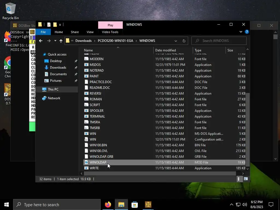Open the Windows Start menu
280x210 pixels.
coord(7,205)
